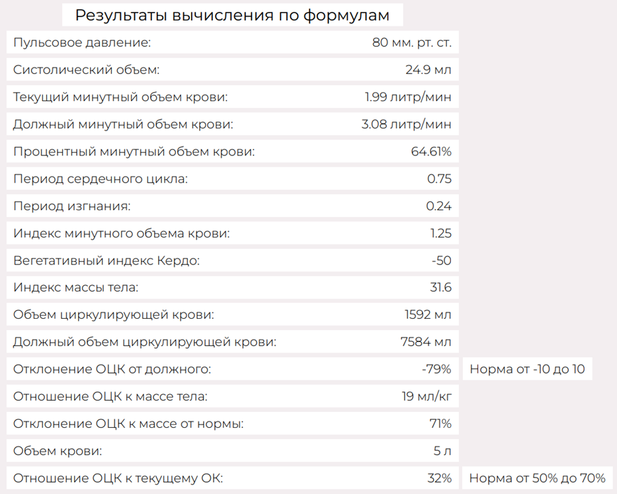Image resolution: width=617 pixels, height=494 pixels.
Task: Click the 'Отношение ОЦК к текущему ОК' label
Action: pos(118,478)
